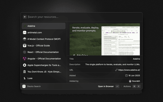Click the Luxe resource icon
163x102 pixels.
pos(25,78)
